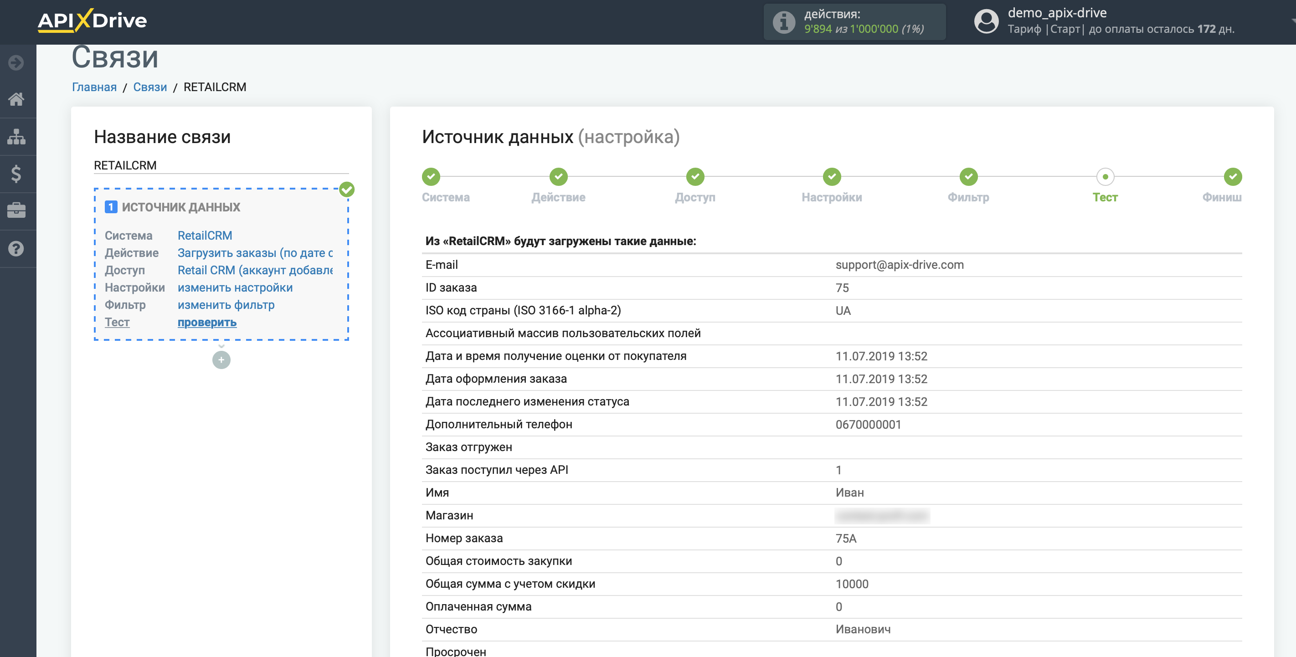Select the ID заказа value 75
This screenshot has height=657, width=1296.
[842, 288]
